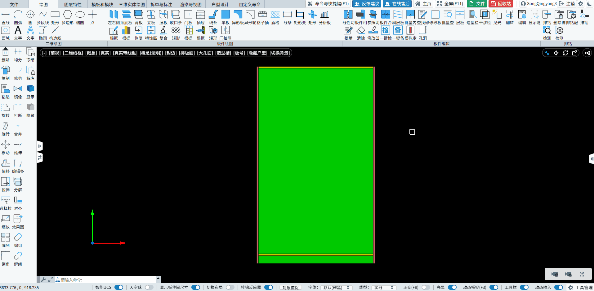
Task: Enable the 天空球 toggle
Action: (149, 287)
